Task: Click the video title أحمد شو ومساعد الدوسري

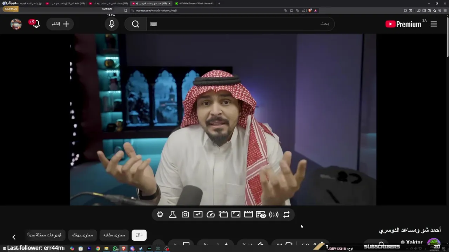Action: (x=410, y=230)
